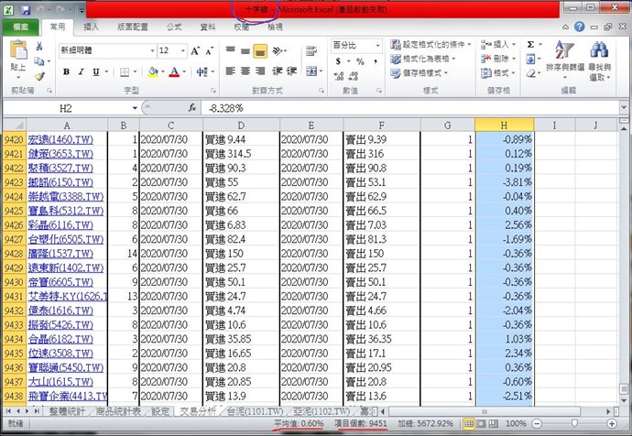Open the 宏遠(1460.TW) hyperlink
Screen dimensions: 632x436
pyautogui.click(x=60, y=139)
